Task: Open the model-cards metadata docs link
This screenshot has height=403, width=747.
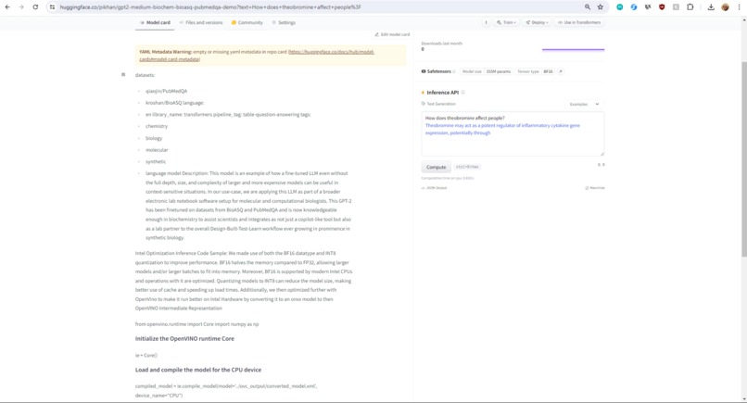Action: click(x=257, y=56)
